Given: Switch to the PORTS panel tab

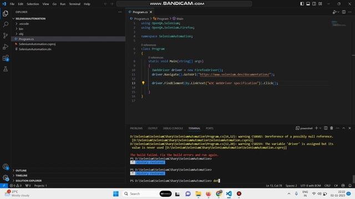Looking at the screenshot, I should click(210, 128).
